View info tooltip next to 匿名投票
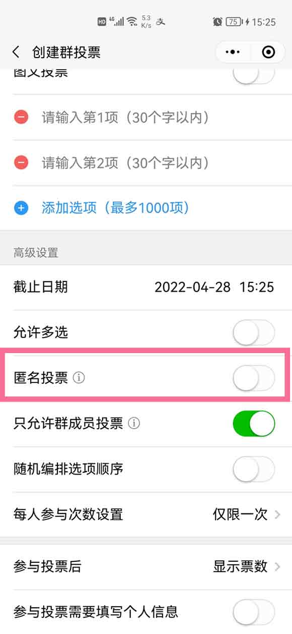 coord(79,377)
